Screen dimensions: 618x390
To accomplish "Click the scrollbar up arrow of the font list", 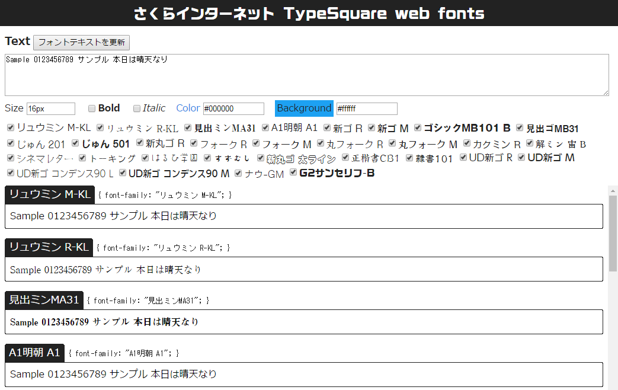I will click(x=613, y=191).
